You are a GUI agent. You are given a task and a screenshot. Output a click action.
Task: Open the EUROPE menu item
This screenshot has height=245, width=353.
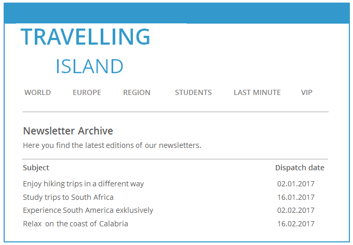tap(87, 92)
